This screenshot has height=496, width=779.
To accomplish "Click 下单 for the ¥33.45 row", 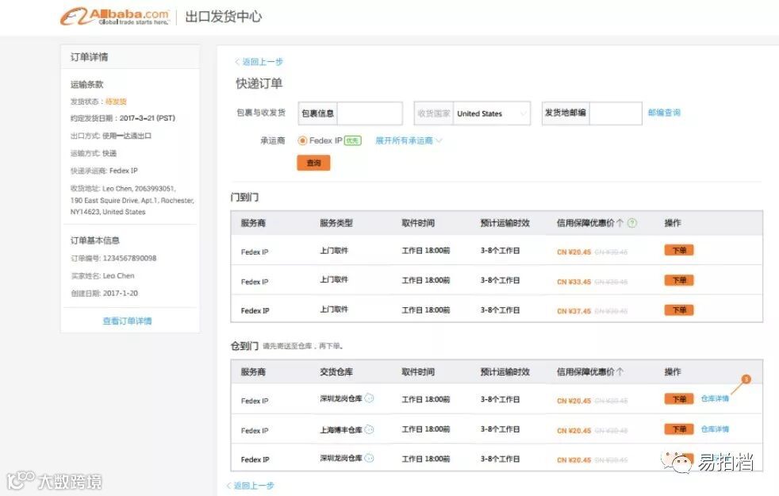I will 679,280.
